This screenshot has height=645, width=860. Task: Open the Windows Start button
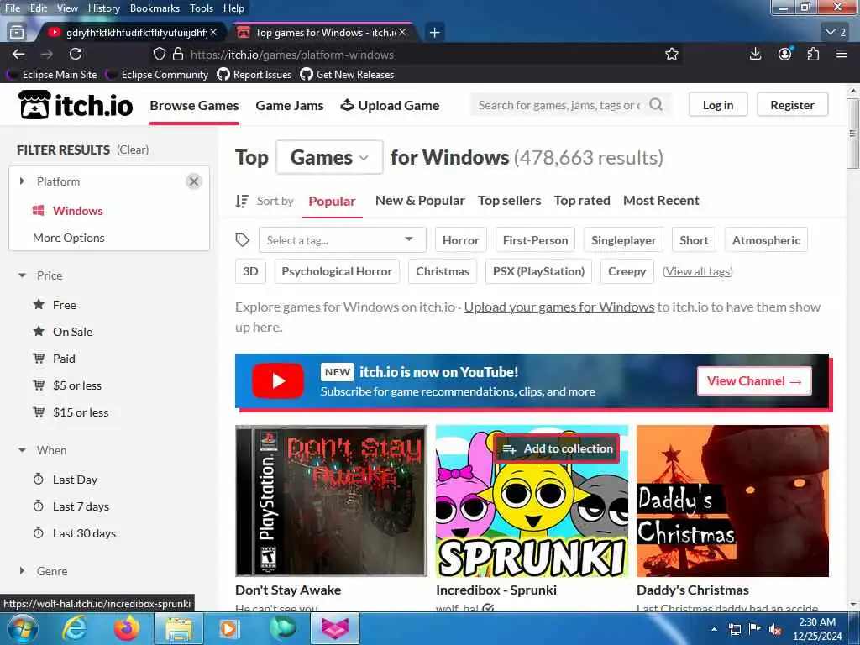click(22, 628)
